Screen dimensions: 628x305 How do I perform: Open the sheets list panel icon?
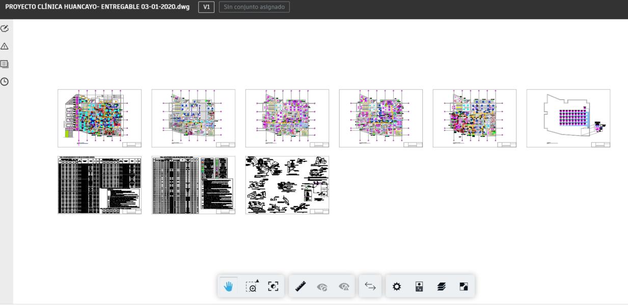tap(5, 64)
